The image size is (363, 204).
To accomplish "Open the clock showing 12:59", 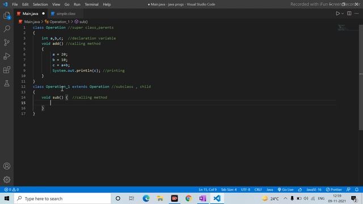I will coord(337,198).
